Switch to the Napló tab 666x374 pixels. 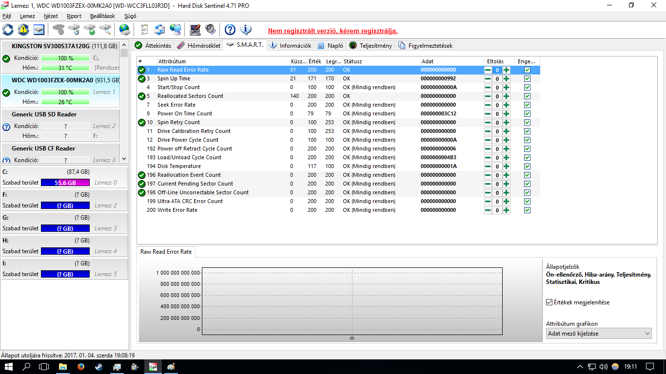330,46
